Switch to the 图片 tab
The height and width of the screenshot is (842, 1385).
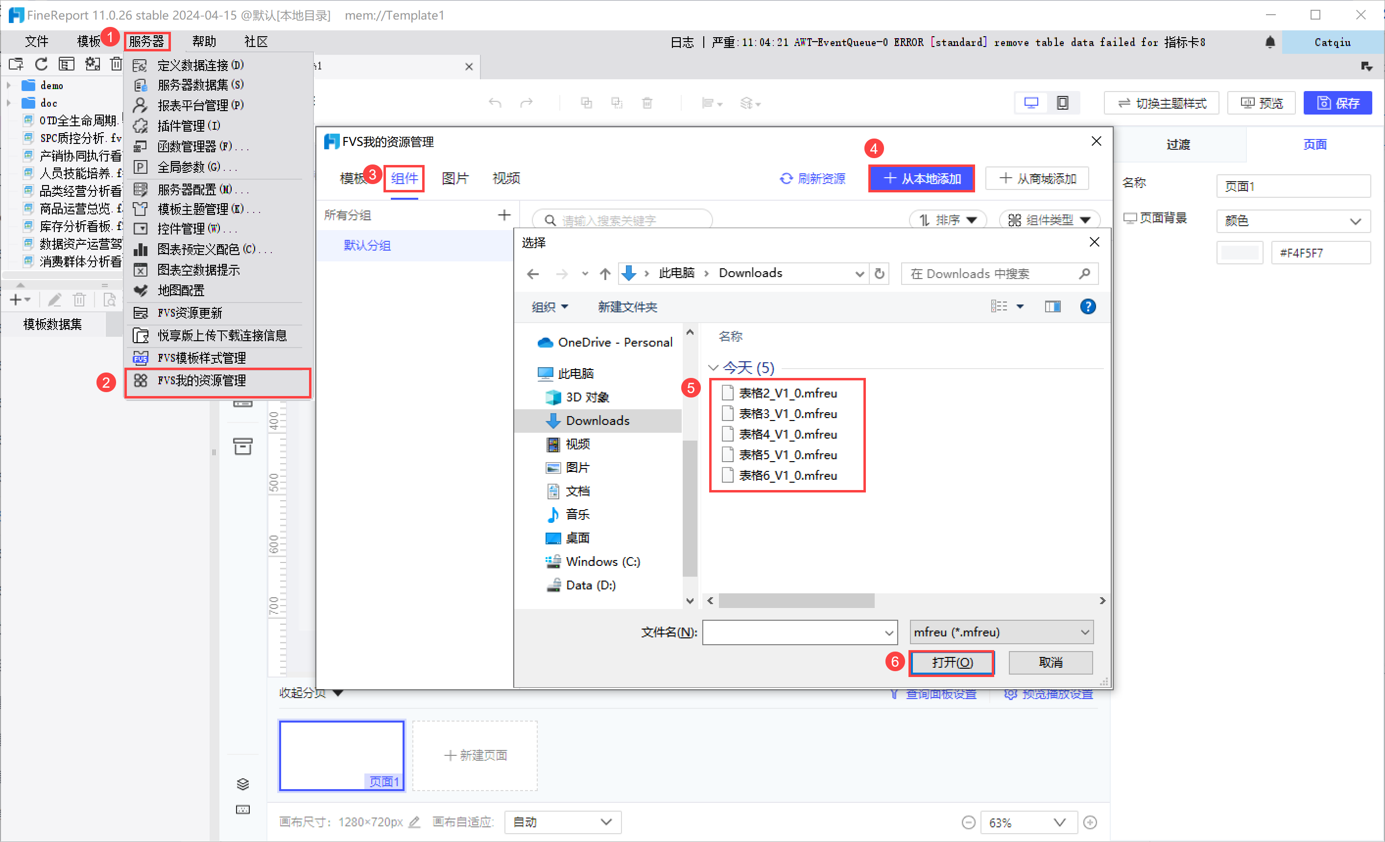pos(455,179)
